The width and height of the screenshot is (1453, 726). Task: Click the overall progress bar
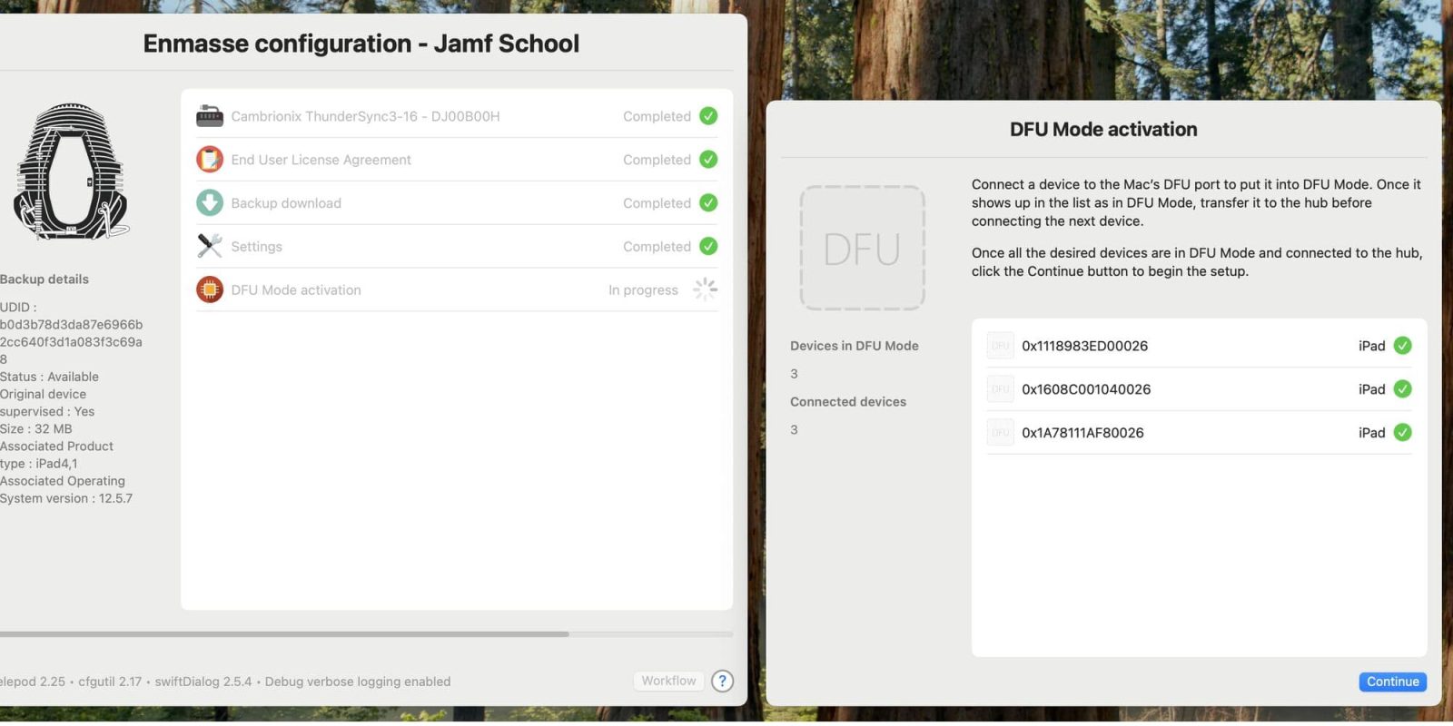[363, 633]
